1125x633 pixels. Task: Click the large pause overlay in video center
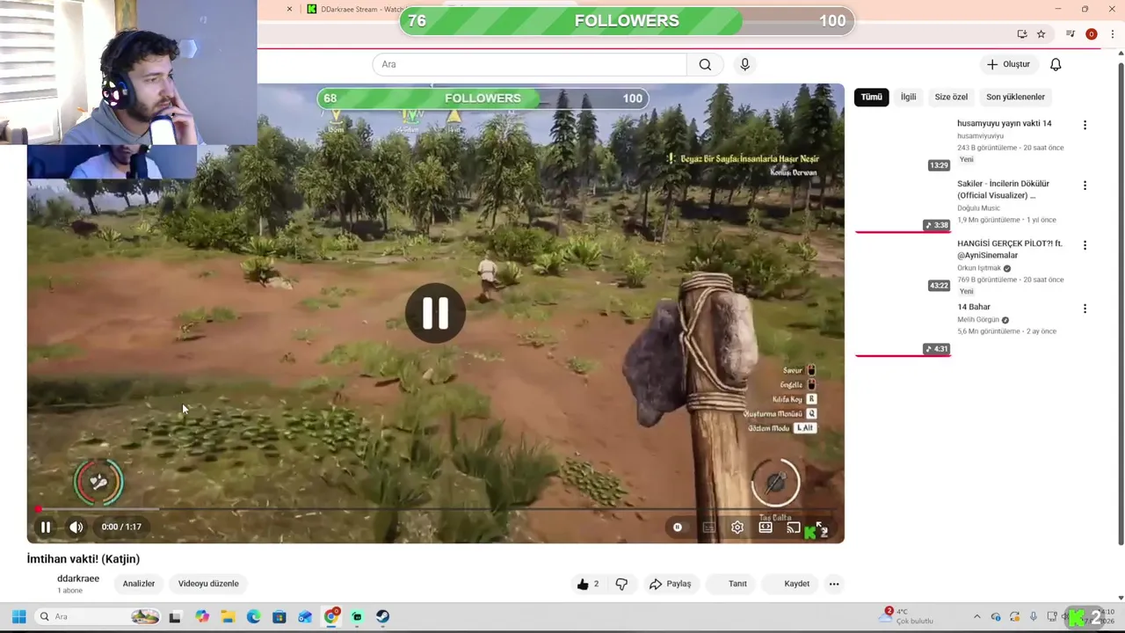click(435, 313)
